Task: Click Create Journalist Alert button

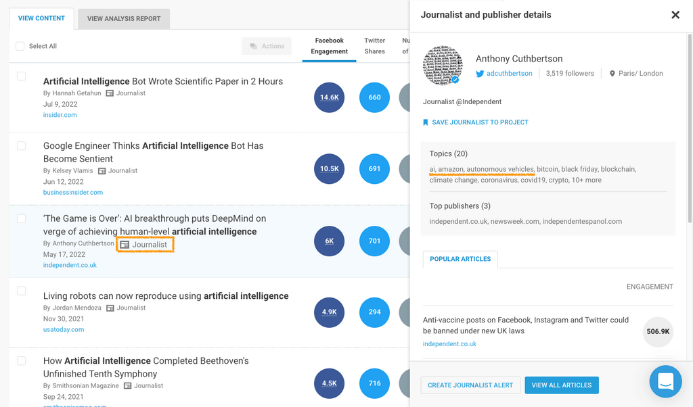Action: pos(470,385)
